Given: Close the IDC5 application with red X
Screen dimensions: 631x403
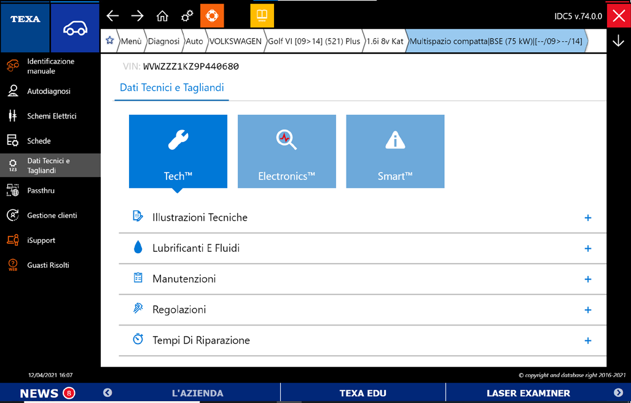Looking at the screenshot, I should point(619,16).
